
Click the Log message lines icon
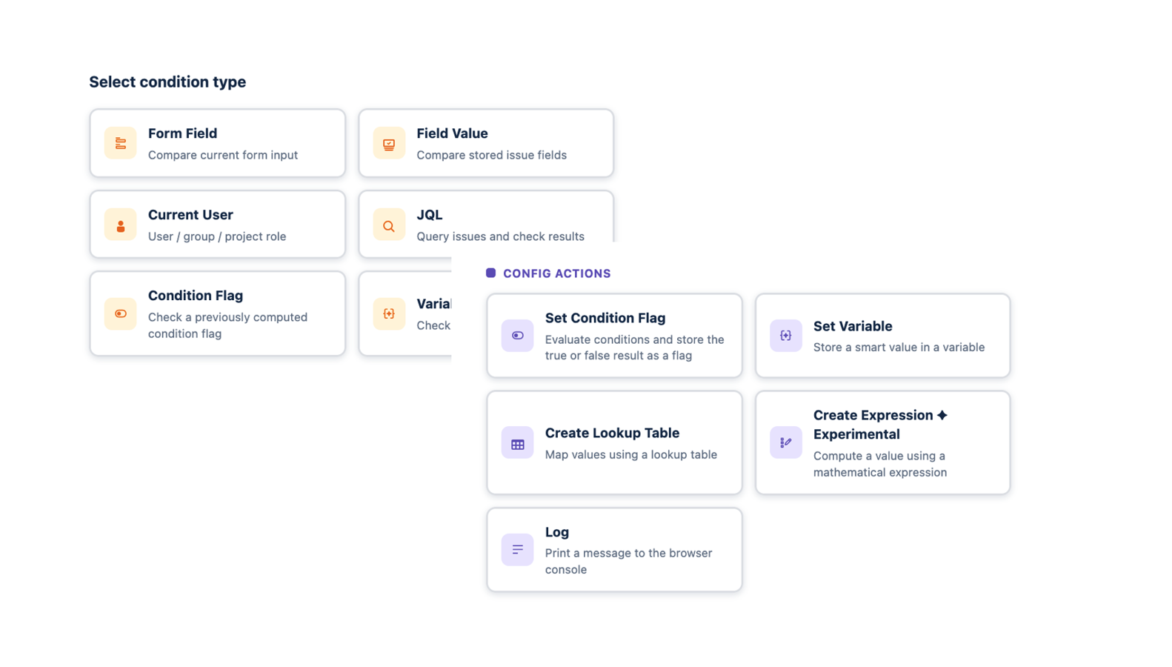pyautogui.click(x=517, y=549)
